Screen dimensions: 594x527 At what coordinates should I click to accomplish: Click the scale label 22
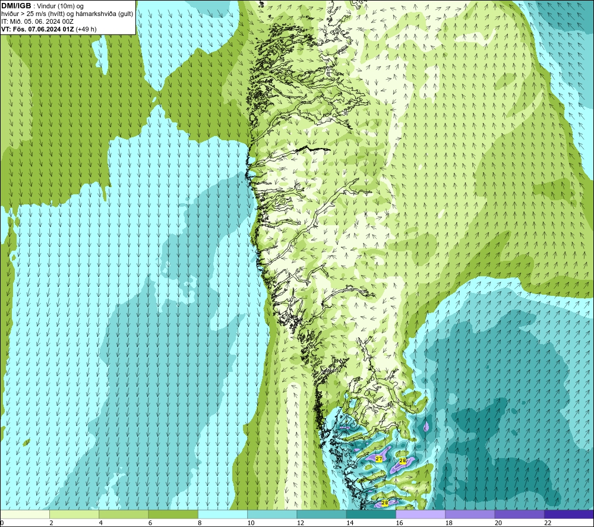(548, 523)
